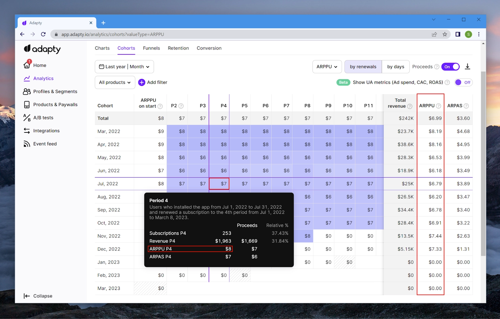
Task: Click help icon on ARPPU column header
Action: (x=438, y=106)
